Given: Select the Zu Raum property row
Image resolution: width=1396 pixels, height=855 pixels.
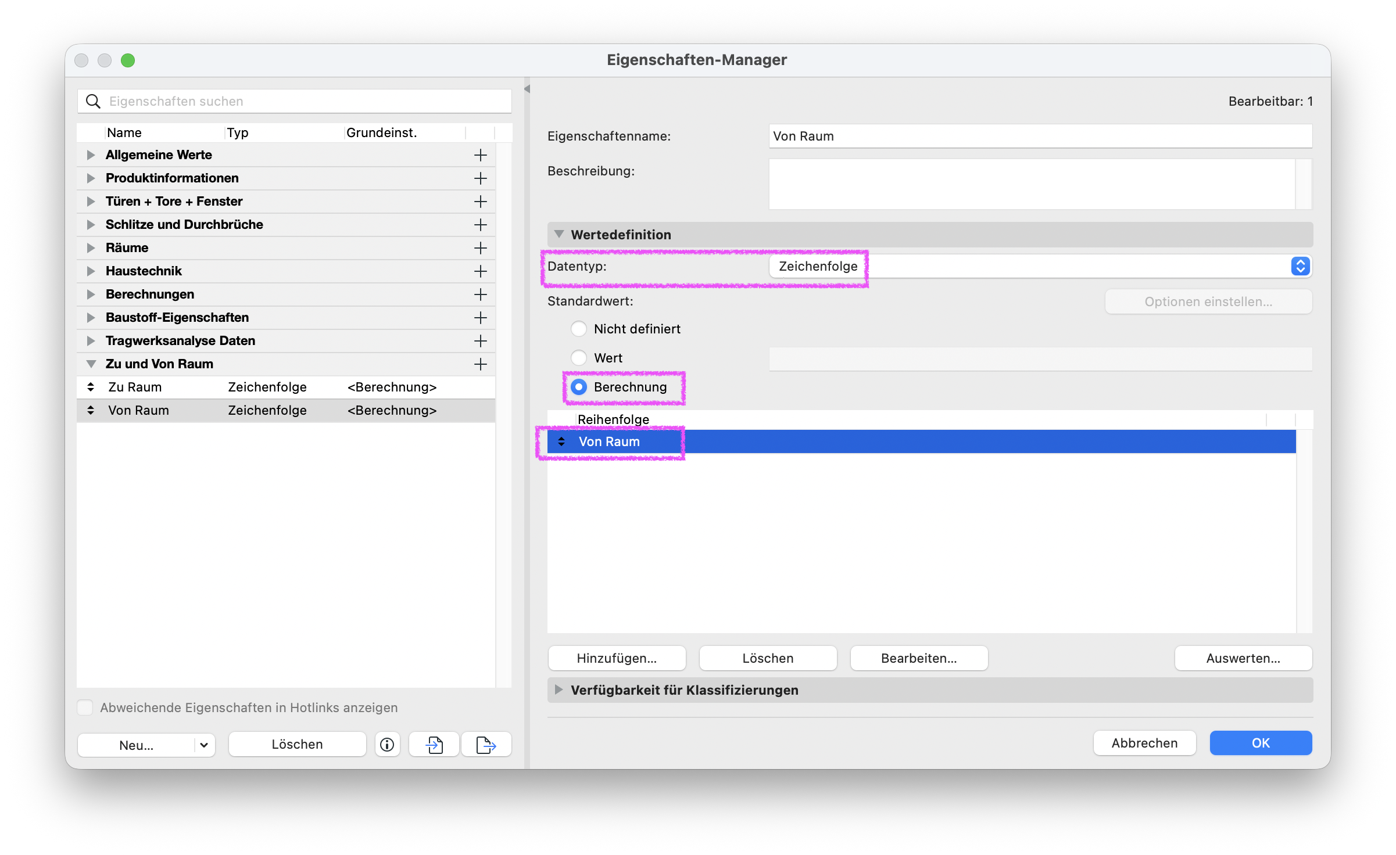Looking at the screenshot, I should tap(286, 387).
